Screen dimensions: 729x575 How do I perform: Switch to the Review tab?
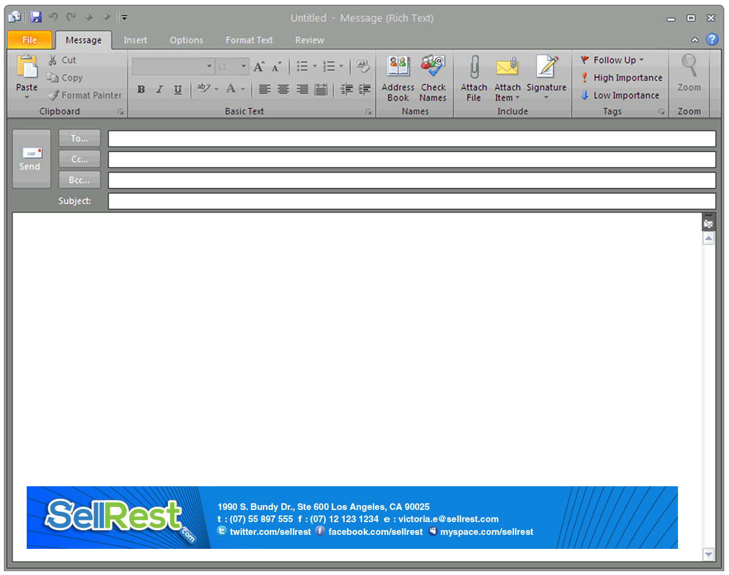[x=310, y=40]
